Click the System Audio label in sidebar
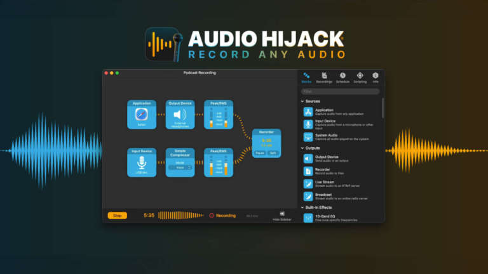The image size is (488, 274). [x=326, y=135]
